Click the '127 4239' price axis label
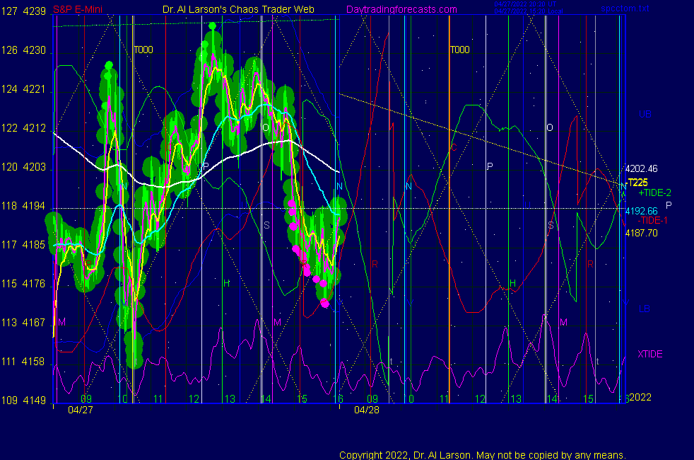Viewport: 694px width, 460px height. (x=23, y=11)
